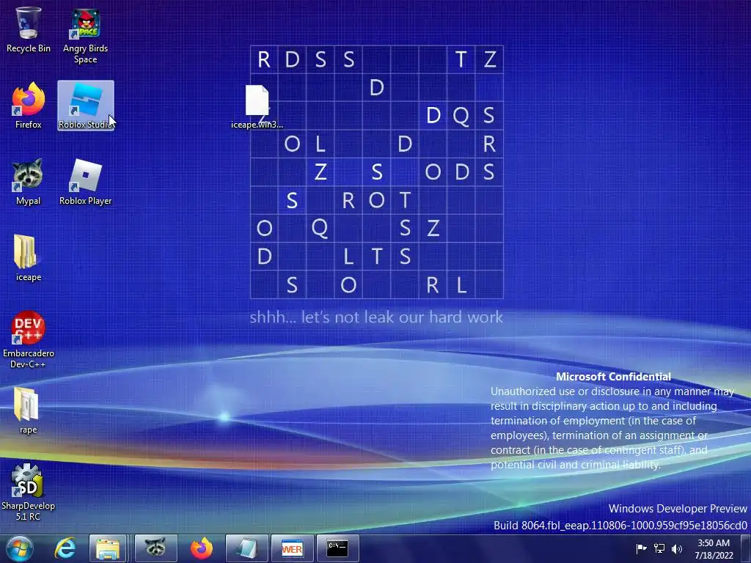Image resolution: width=751 pixels, height=563 pixels.
Task: Select the iceape.win3... file icon
Action: 257,106
